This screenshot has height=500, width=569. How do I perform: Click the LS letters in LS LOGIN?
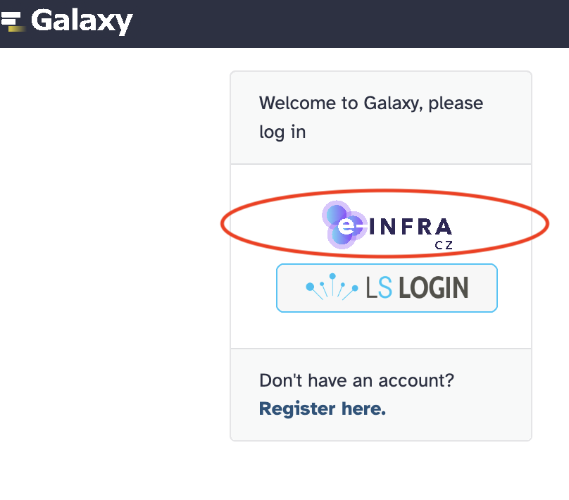click(380, 287)
